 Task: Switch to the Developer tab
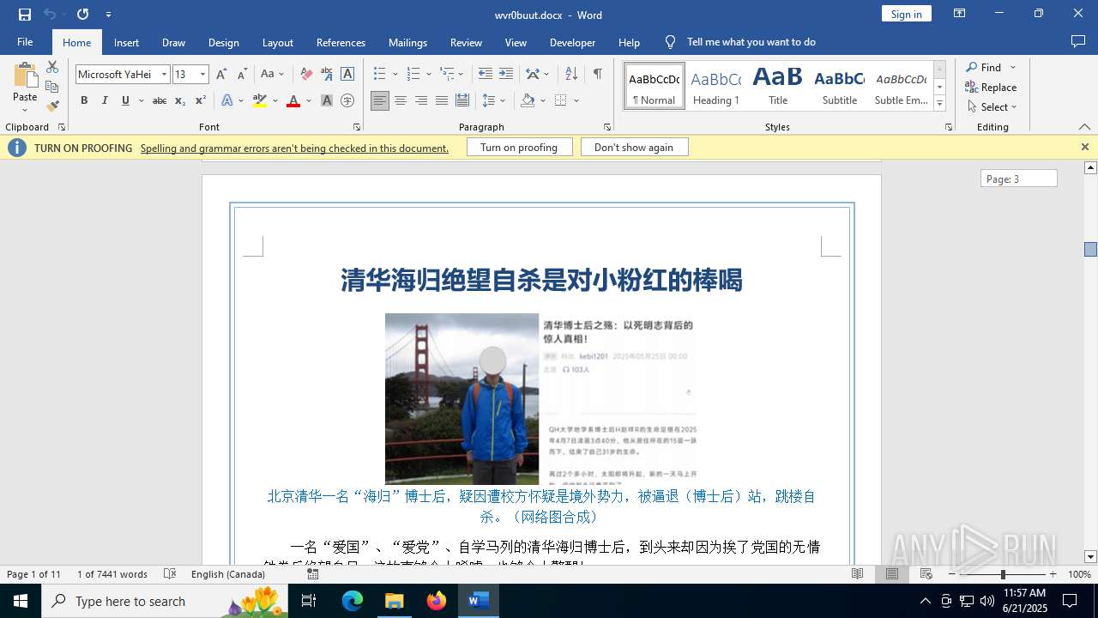(572, 42)
